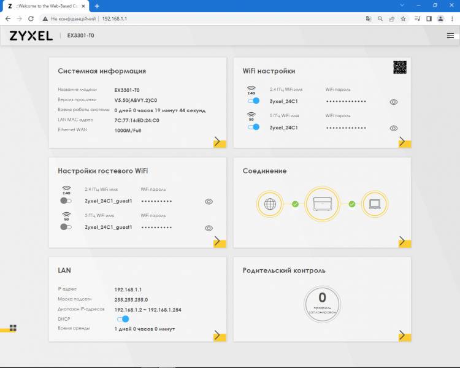Click the 5G WiFi signal icon in WiFi настройки

click(x=251, y=116)
